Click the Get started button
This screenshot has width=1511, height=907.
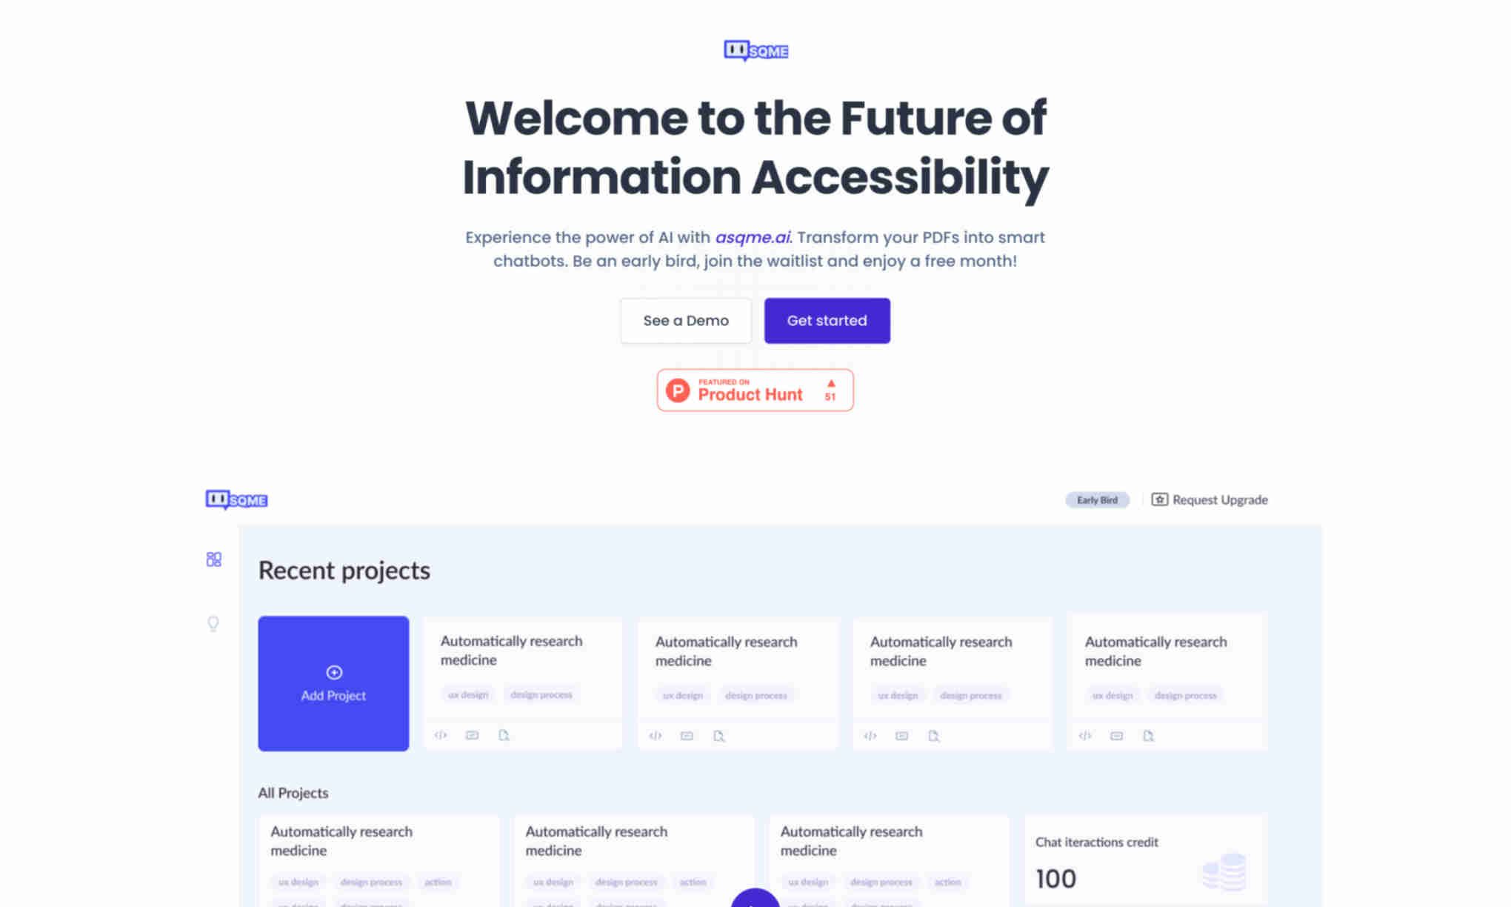tap(827, 321)
